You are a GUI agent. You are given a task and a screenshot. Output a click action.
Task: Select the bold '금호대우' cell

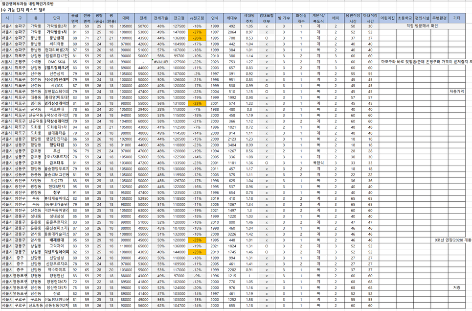[57, 163]
